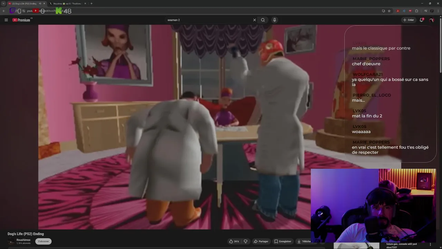Click the page vertical scrollbar
This screenshot has width=442, height=249.
coord(441,45)
